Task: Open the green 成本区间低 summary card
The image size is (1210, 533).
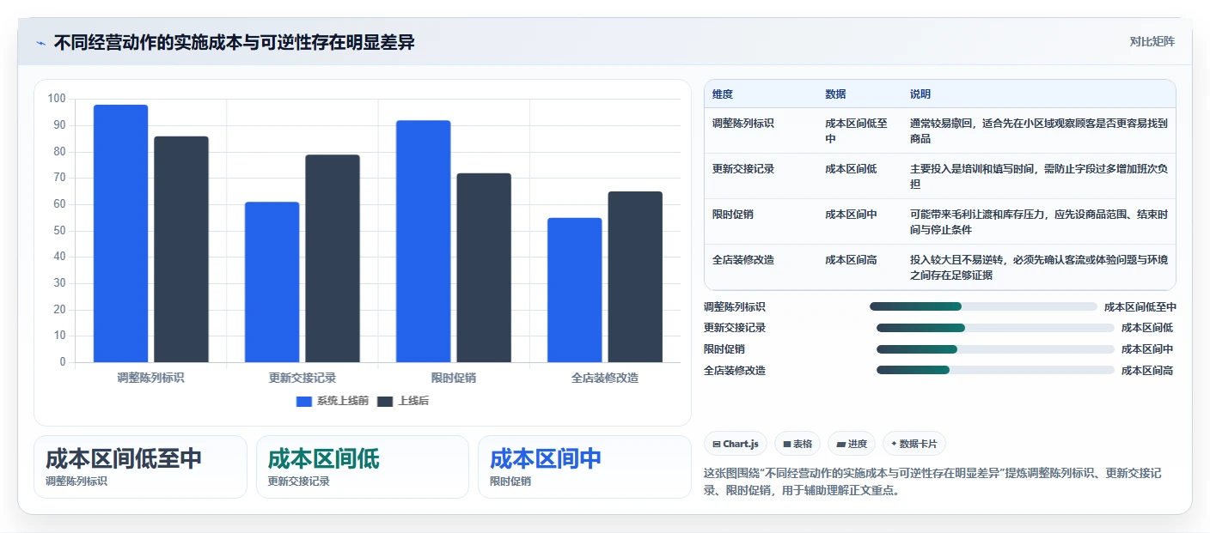Action: click(x=363, y=467)
